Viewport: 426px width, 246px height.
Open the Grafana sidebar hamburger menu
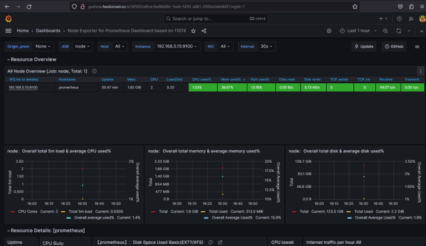click(8, 31)
